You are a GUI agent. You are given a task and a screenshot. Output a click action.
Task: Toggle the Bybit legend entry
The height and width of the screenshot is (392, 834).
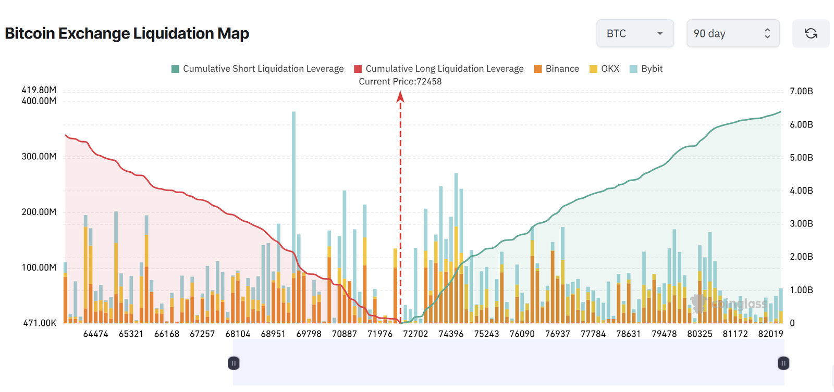click(652, 69)
